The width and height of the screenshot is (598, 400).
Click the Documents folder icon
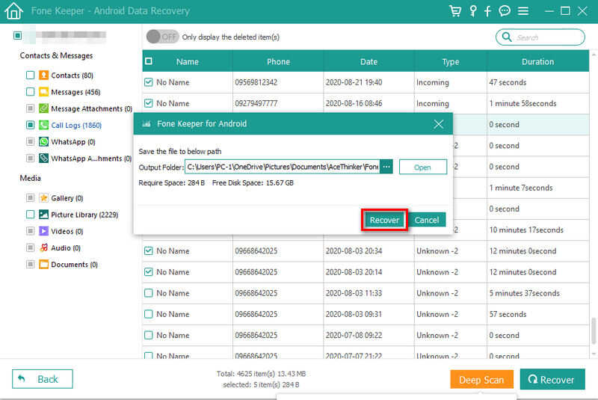click(44, 264)
